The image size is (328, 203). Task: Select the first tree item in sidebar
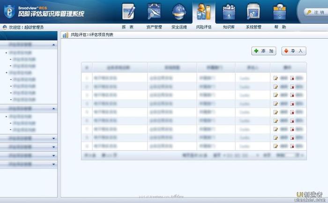coord(20,53)
